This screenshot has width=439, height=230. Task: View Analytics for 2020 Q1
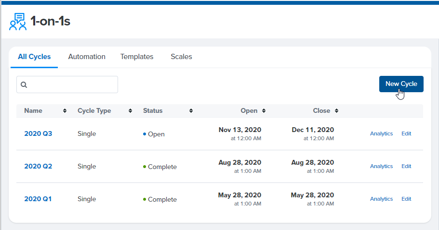coord(381,199)
